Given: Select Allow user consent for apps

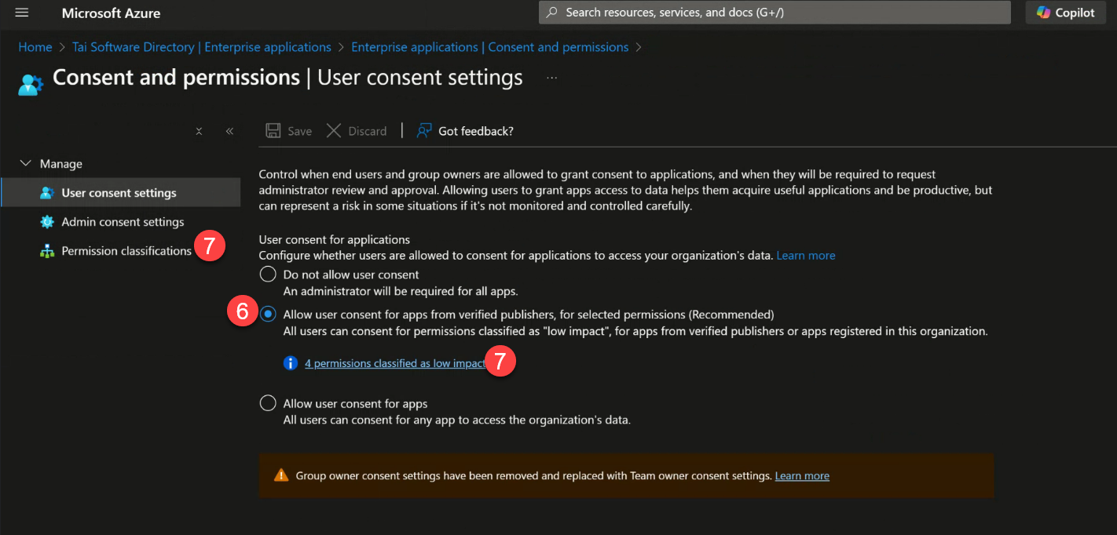Looking at the screenshot, I should (267, 402).
